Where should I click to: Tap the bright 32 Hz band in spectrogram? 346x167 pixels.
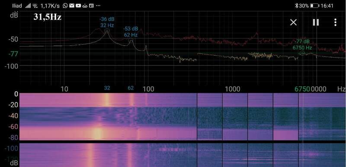[x=107, y=100]
